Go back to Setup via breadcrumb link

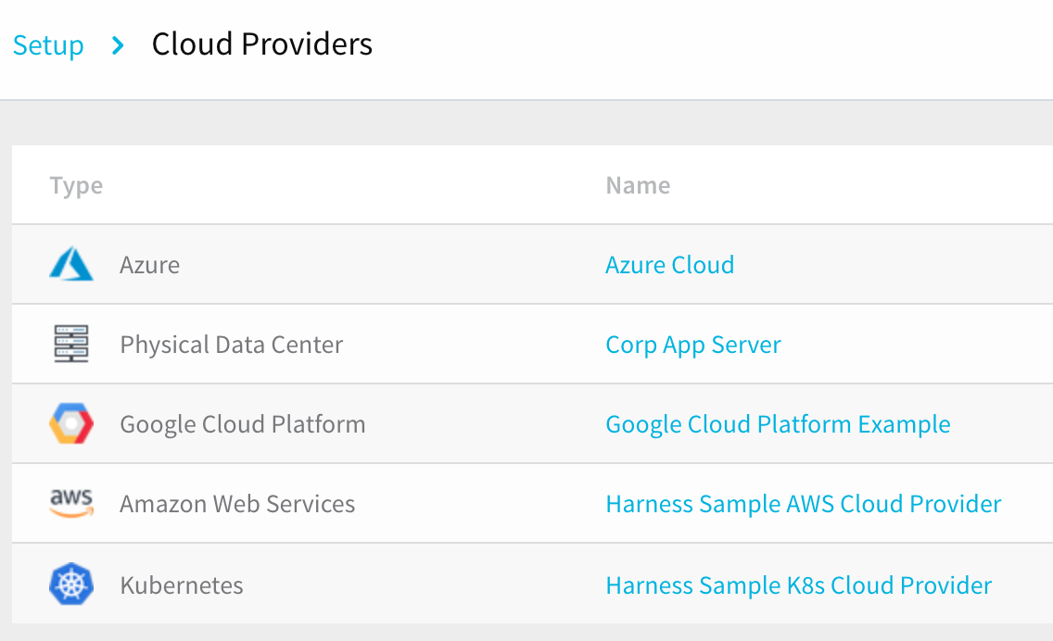(48, 45)
